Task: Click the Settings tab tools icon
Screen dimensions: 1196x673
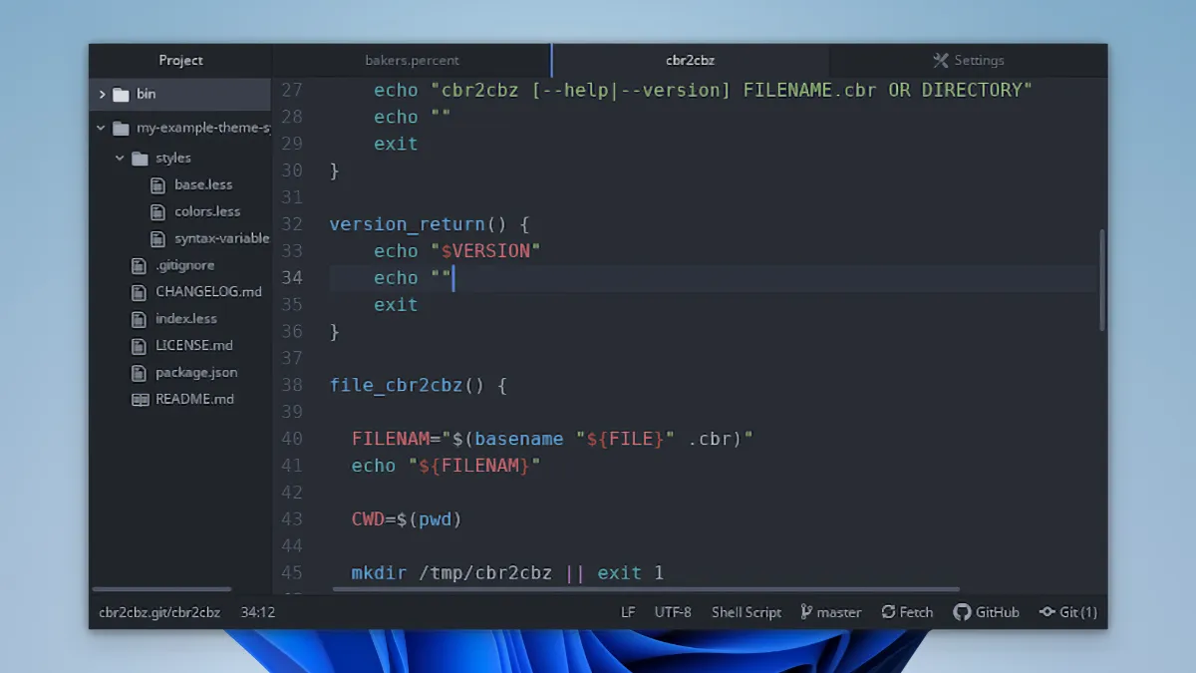Action: 940,61
